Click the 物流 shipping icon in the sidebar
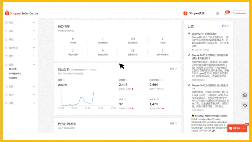Screen dimensions: 252x142 pyautogui.click(x=6, y=22)
